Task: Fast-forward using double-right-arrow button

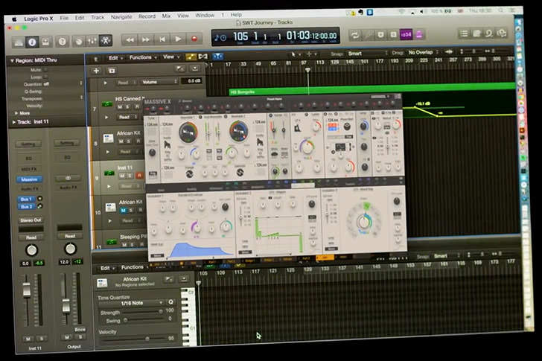Action: [146, 39]
